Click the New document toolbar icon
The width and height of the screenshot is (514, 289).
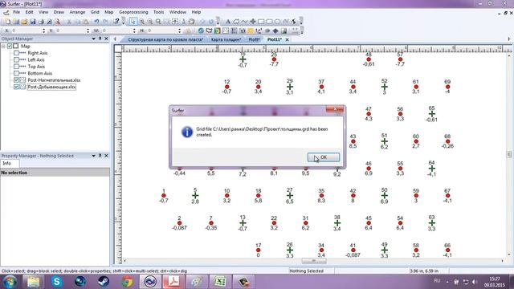pos(7,22)
